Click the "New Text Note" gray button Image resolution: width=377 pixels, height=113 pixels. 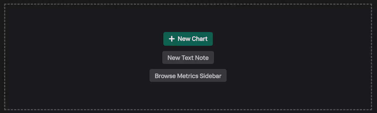coord(188,58)
